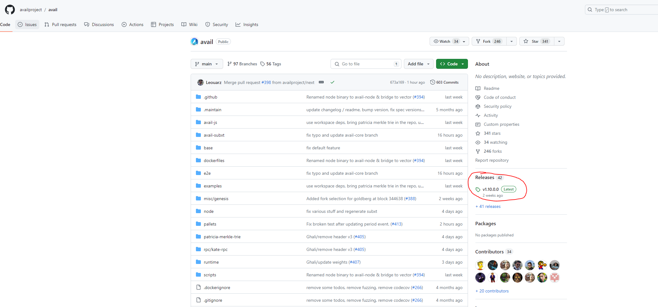The width and height of the screenshot is (658, 307).
Task: Open the Report repository link
Action: 492,160
